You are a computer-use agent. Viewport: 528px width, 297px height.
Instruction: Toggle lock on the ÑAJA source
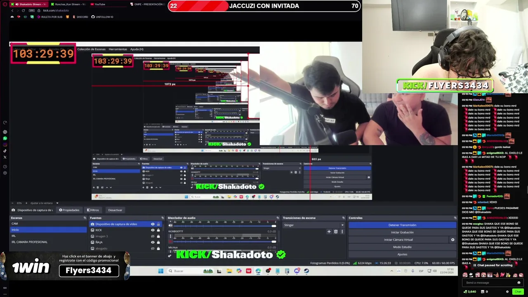tap(158, 242)
